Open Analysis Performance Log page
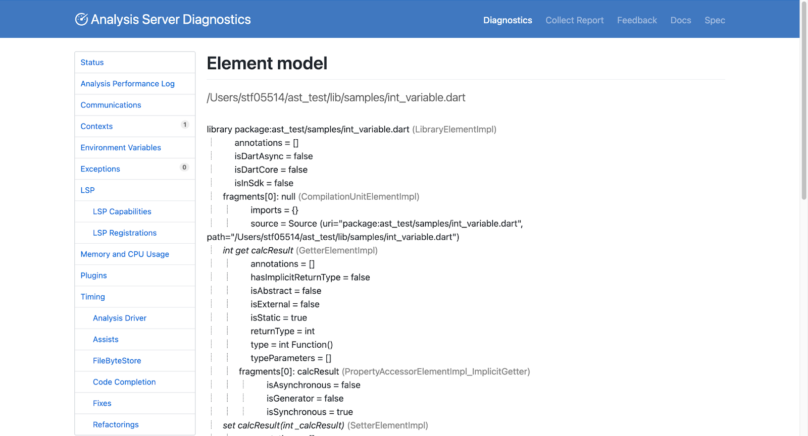 pyautogui.click(x=127, y=84)
